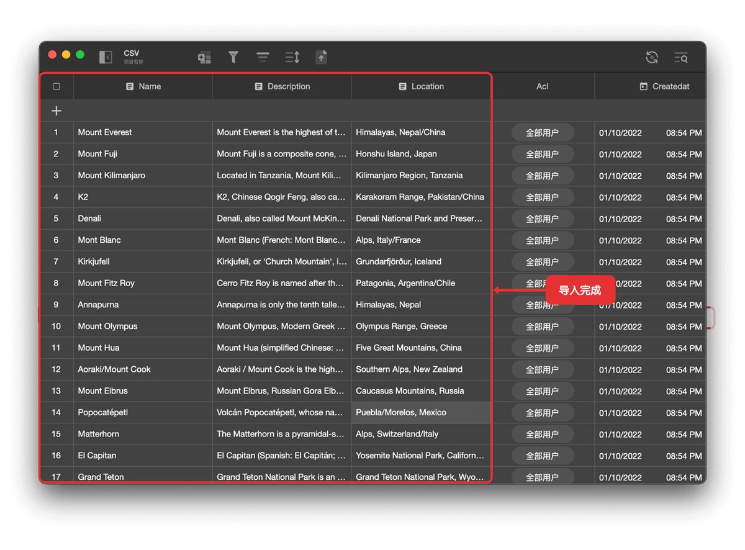The height and width of the screenshot is (550, 745).
Task: Open the Acl 全部用户 pill for Denali row
Action: [x=543, y=219]
